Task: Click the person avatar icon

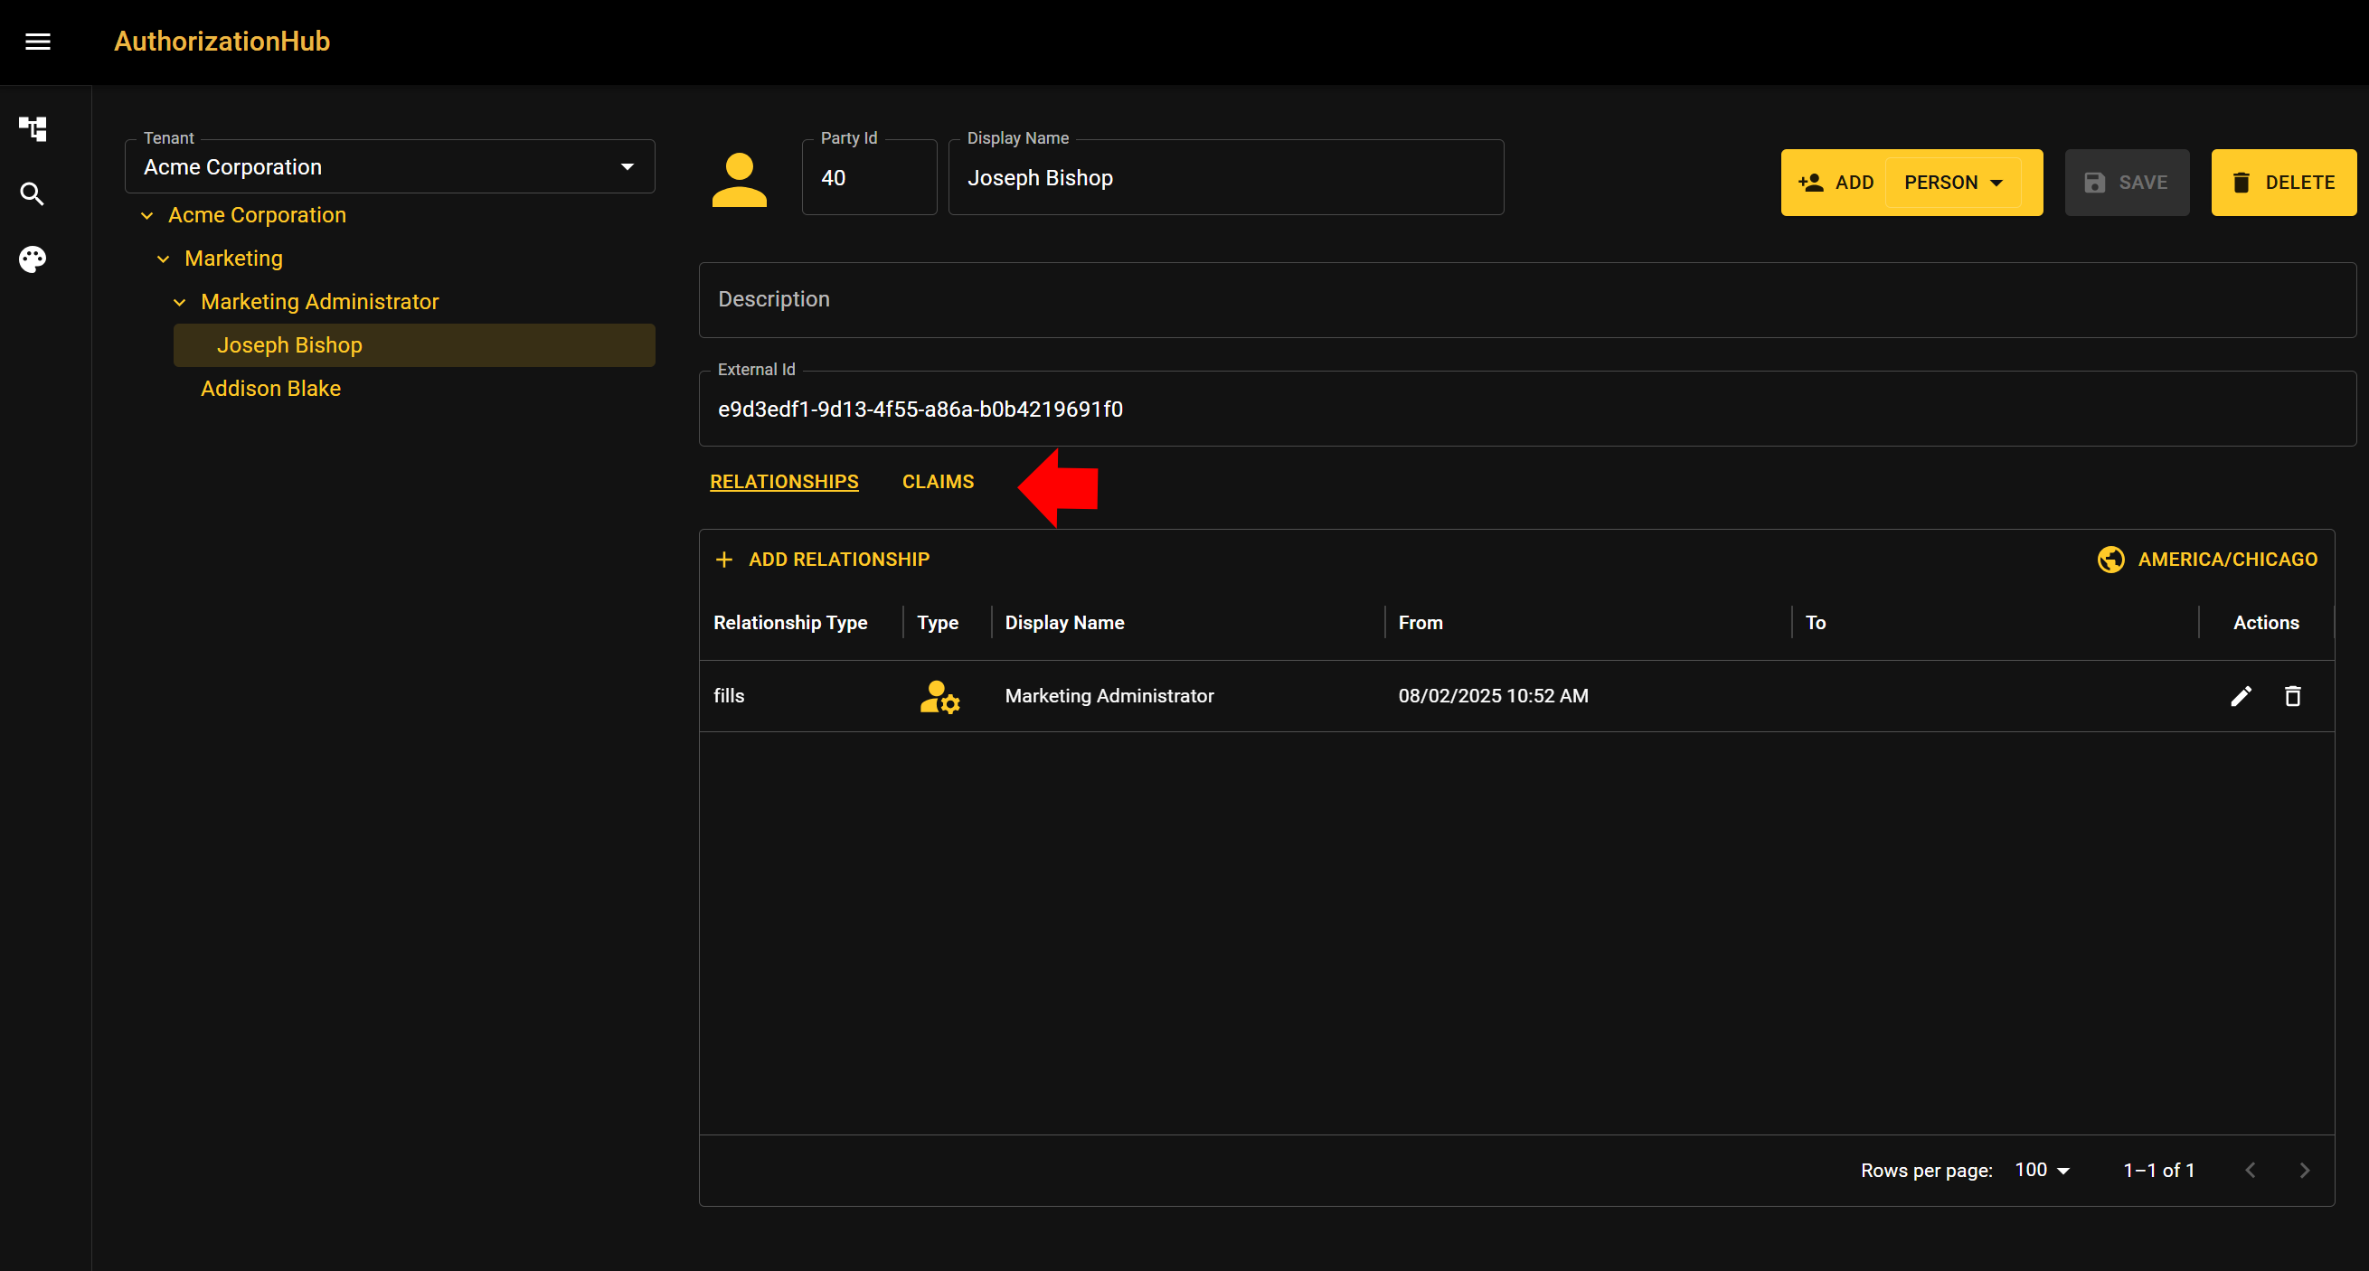Action: 740,180
